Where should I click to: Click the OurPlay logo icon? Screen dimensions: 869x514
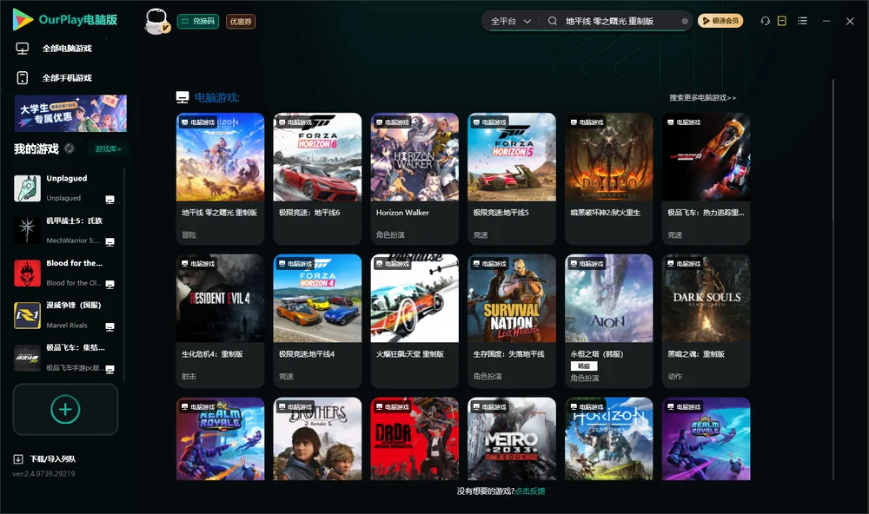[23, 19]
